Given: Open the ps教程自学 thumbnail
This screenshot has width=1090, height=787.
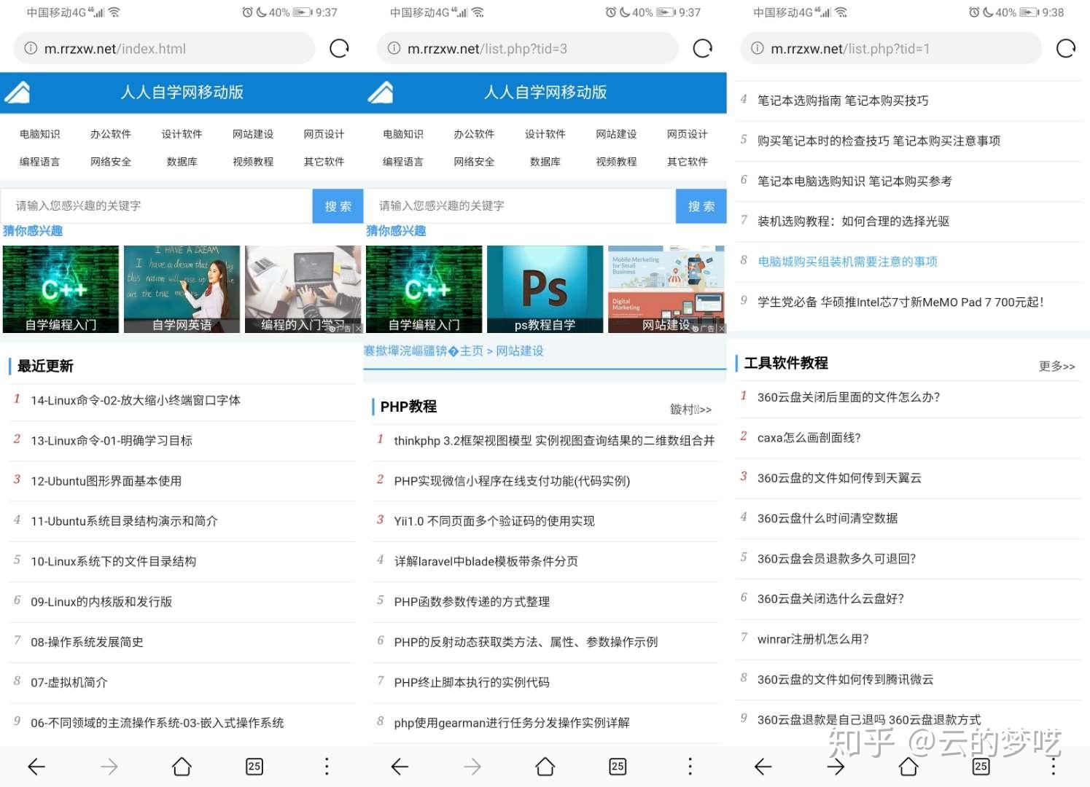Looking at the screenshot, I should (x=544, y=289).
